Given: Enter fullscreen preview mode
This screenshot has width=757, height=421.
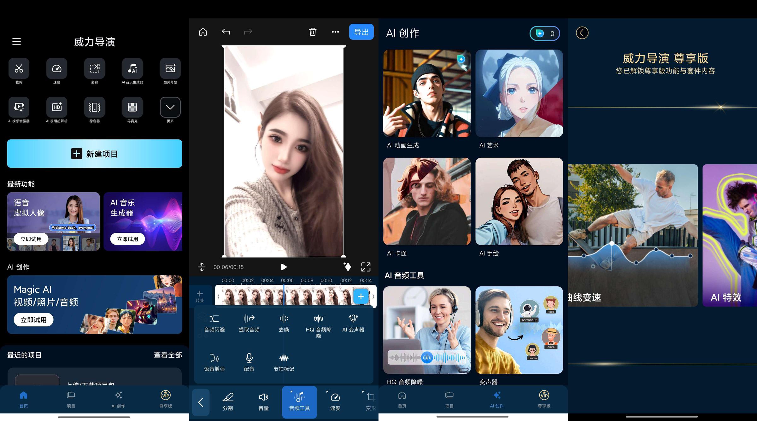Looking at the screenshot, I should click(366, 267).
